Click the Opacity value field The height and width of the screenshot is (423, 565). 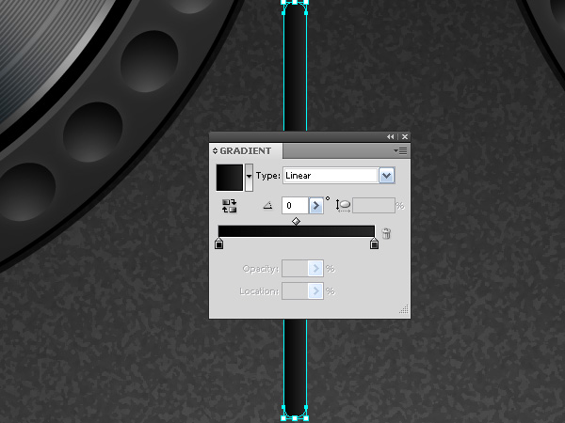pyautogui.click(x=295, y=268)
